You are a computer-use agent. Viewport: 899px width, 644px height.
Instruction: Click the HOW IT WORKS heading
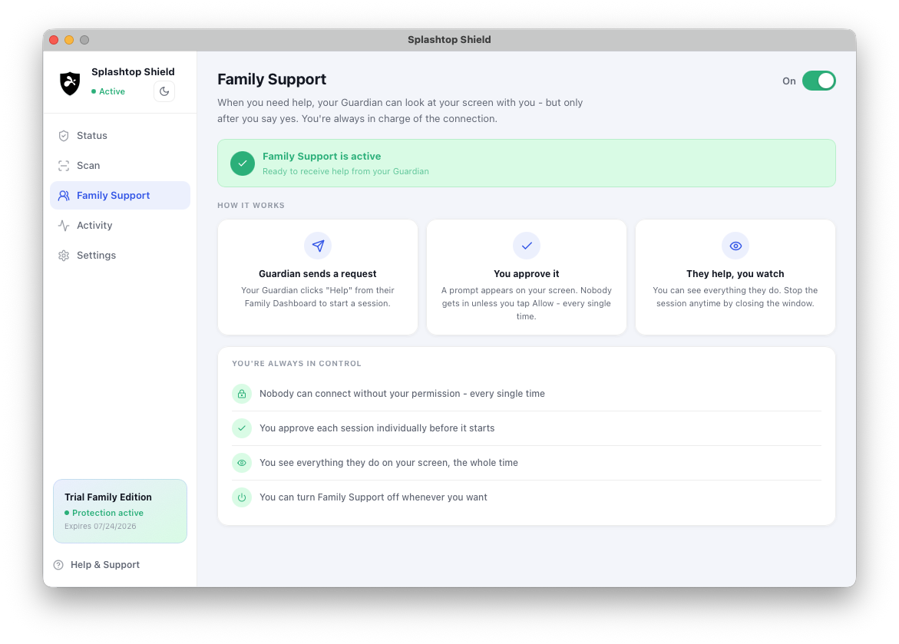coord(251,205)
